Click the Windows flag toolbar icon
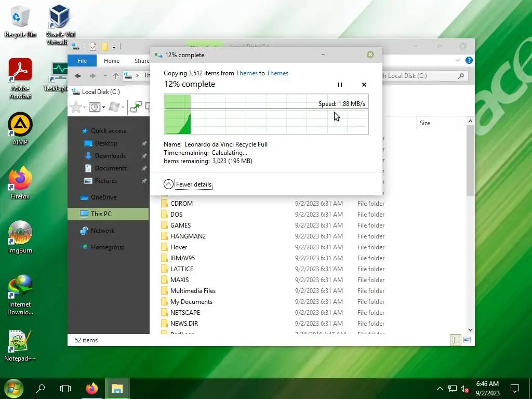Image resolution: width=532 pixels, height=399 pixels. pos(114,107)
